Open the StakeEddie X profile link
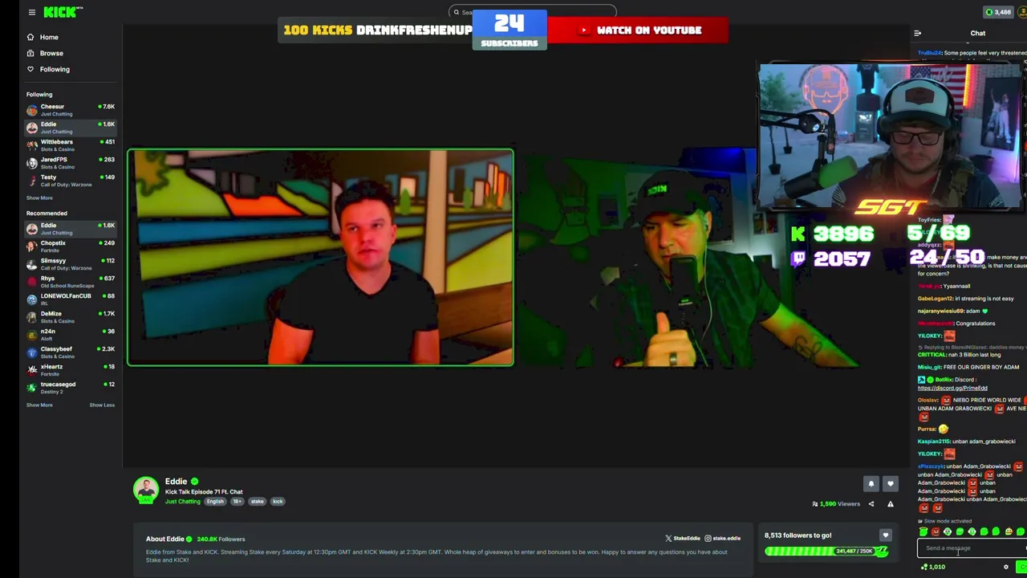The image size is (1027, 578). coord(683,539)
